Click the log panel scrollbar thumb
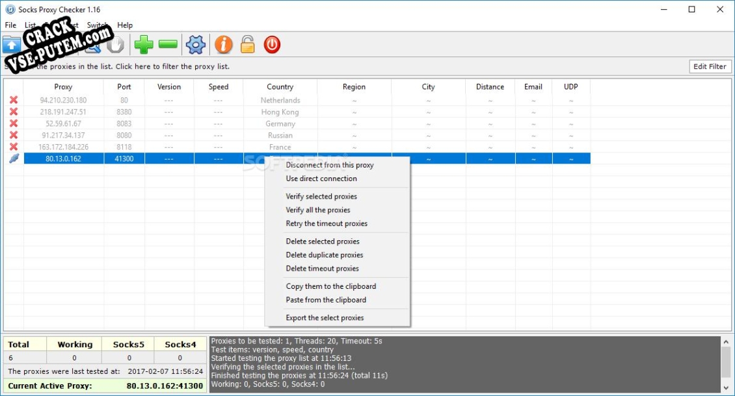Image resolution: width=735 pixels, height=396 pixels. click(726, 362)
